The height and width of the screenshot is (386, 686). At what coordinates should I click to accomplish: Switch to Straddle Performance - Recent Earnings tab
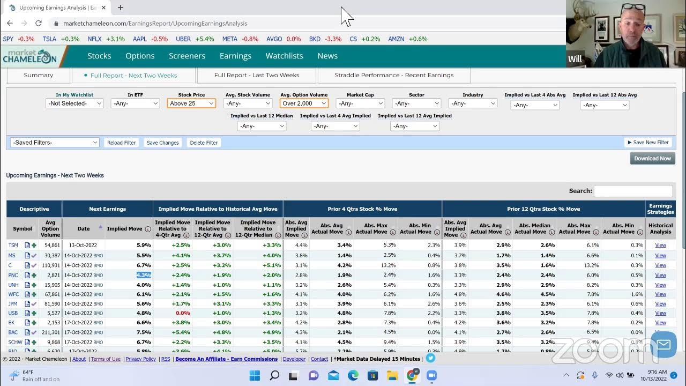[x=394, y=76]
